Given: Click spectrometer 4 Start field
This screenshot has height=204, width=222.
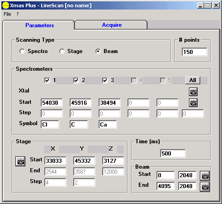Looking at the screenshot, I should pos(138,103).
